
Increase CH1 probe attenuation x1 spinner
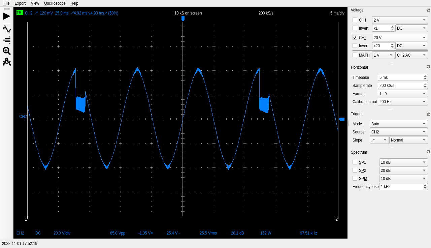(x=392, y=27)
